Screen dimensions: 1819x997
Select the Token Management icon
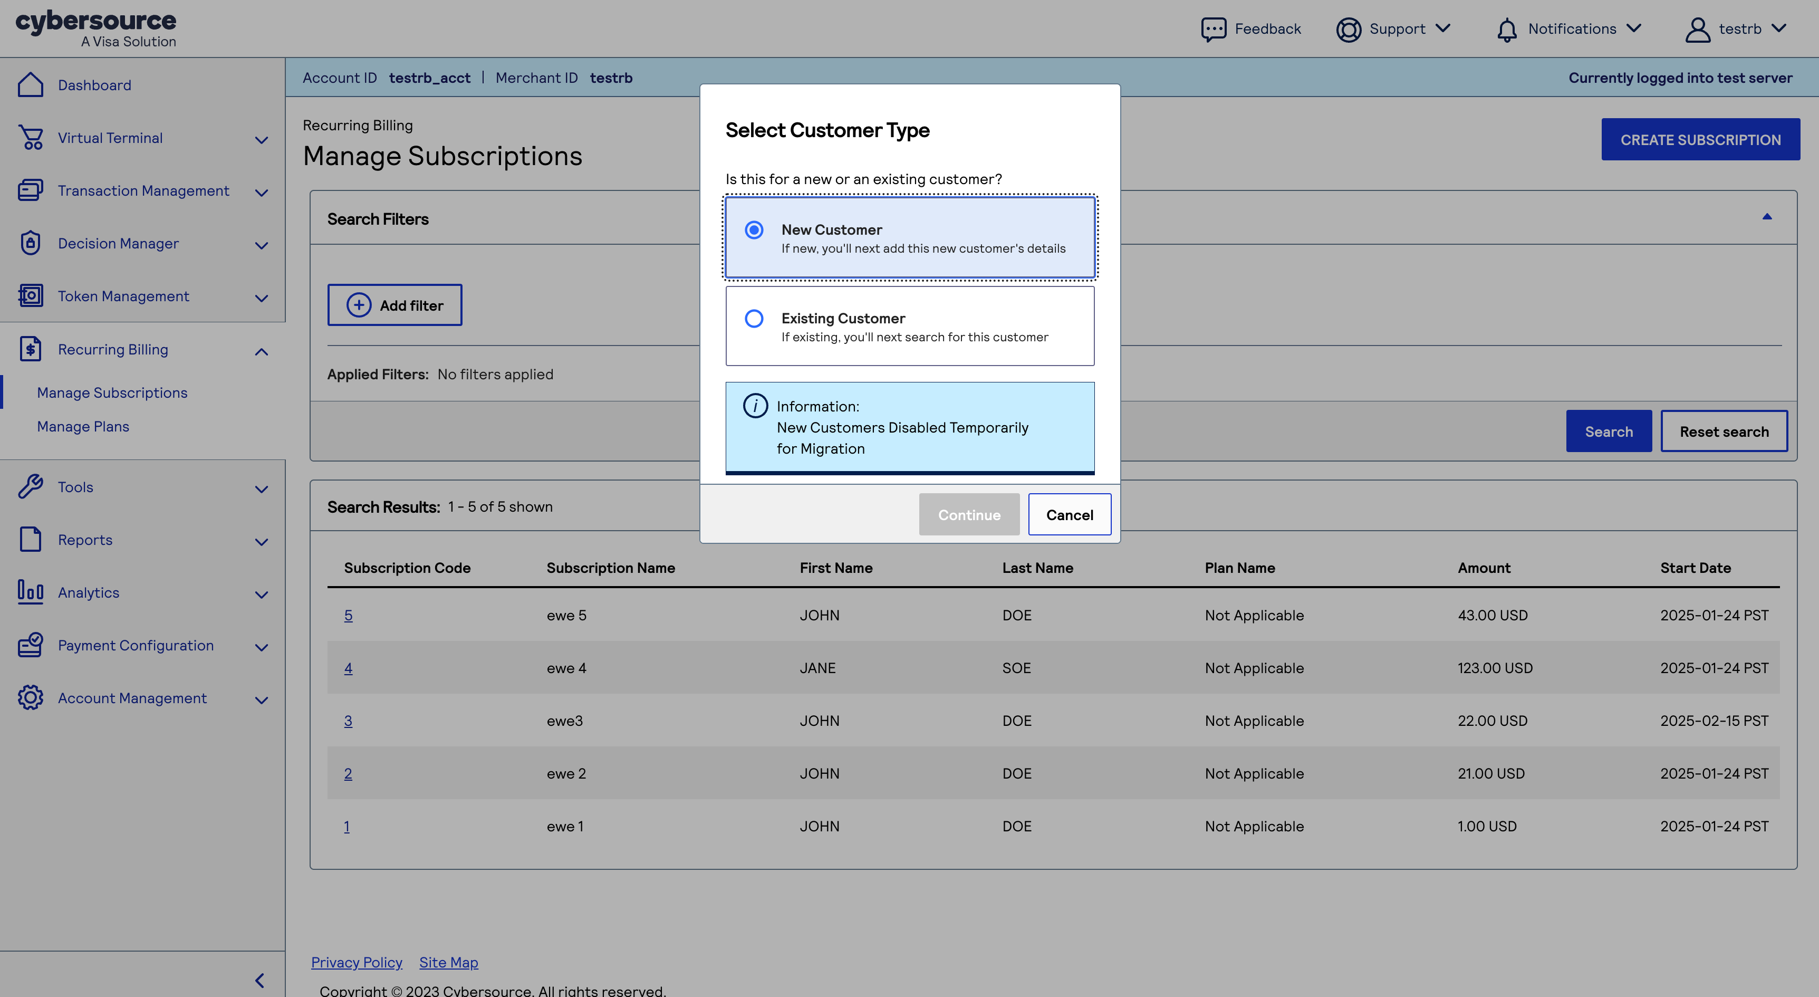(31, 296)
